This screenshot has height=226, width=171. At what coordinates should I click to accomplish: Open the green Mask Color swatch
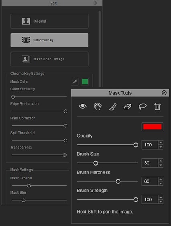tap(85, 82)
